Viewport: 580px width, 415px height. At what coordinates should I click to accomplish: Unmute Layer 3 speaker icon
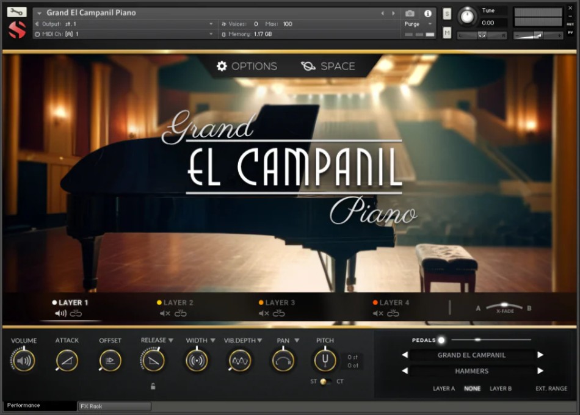[264, 314]
